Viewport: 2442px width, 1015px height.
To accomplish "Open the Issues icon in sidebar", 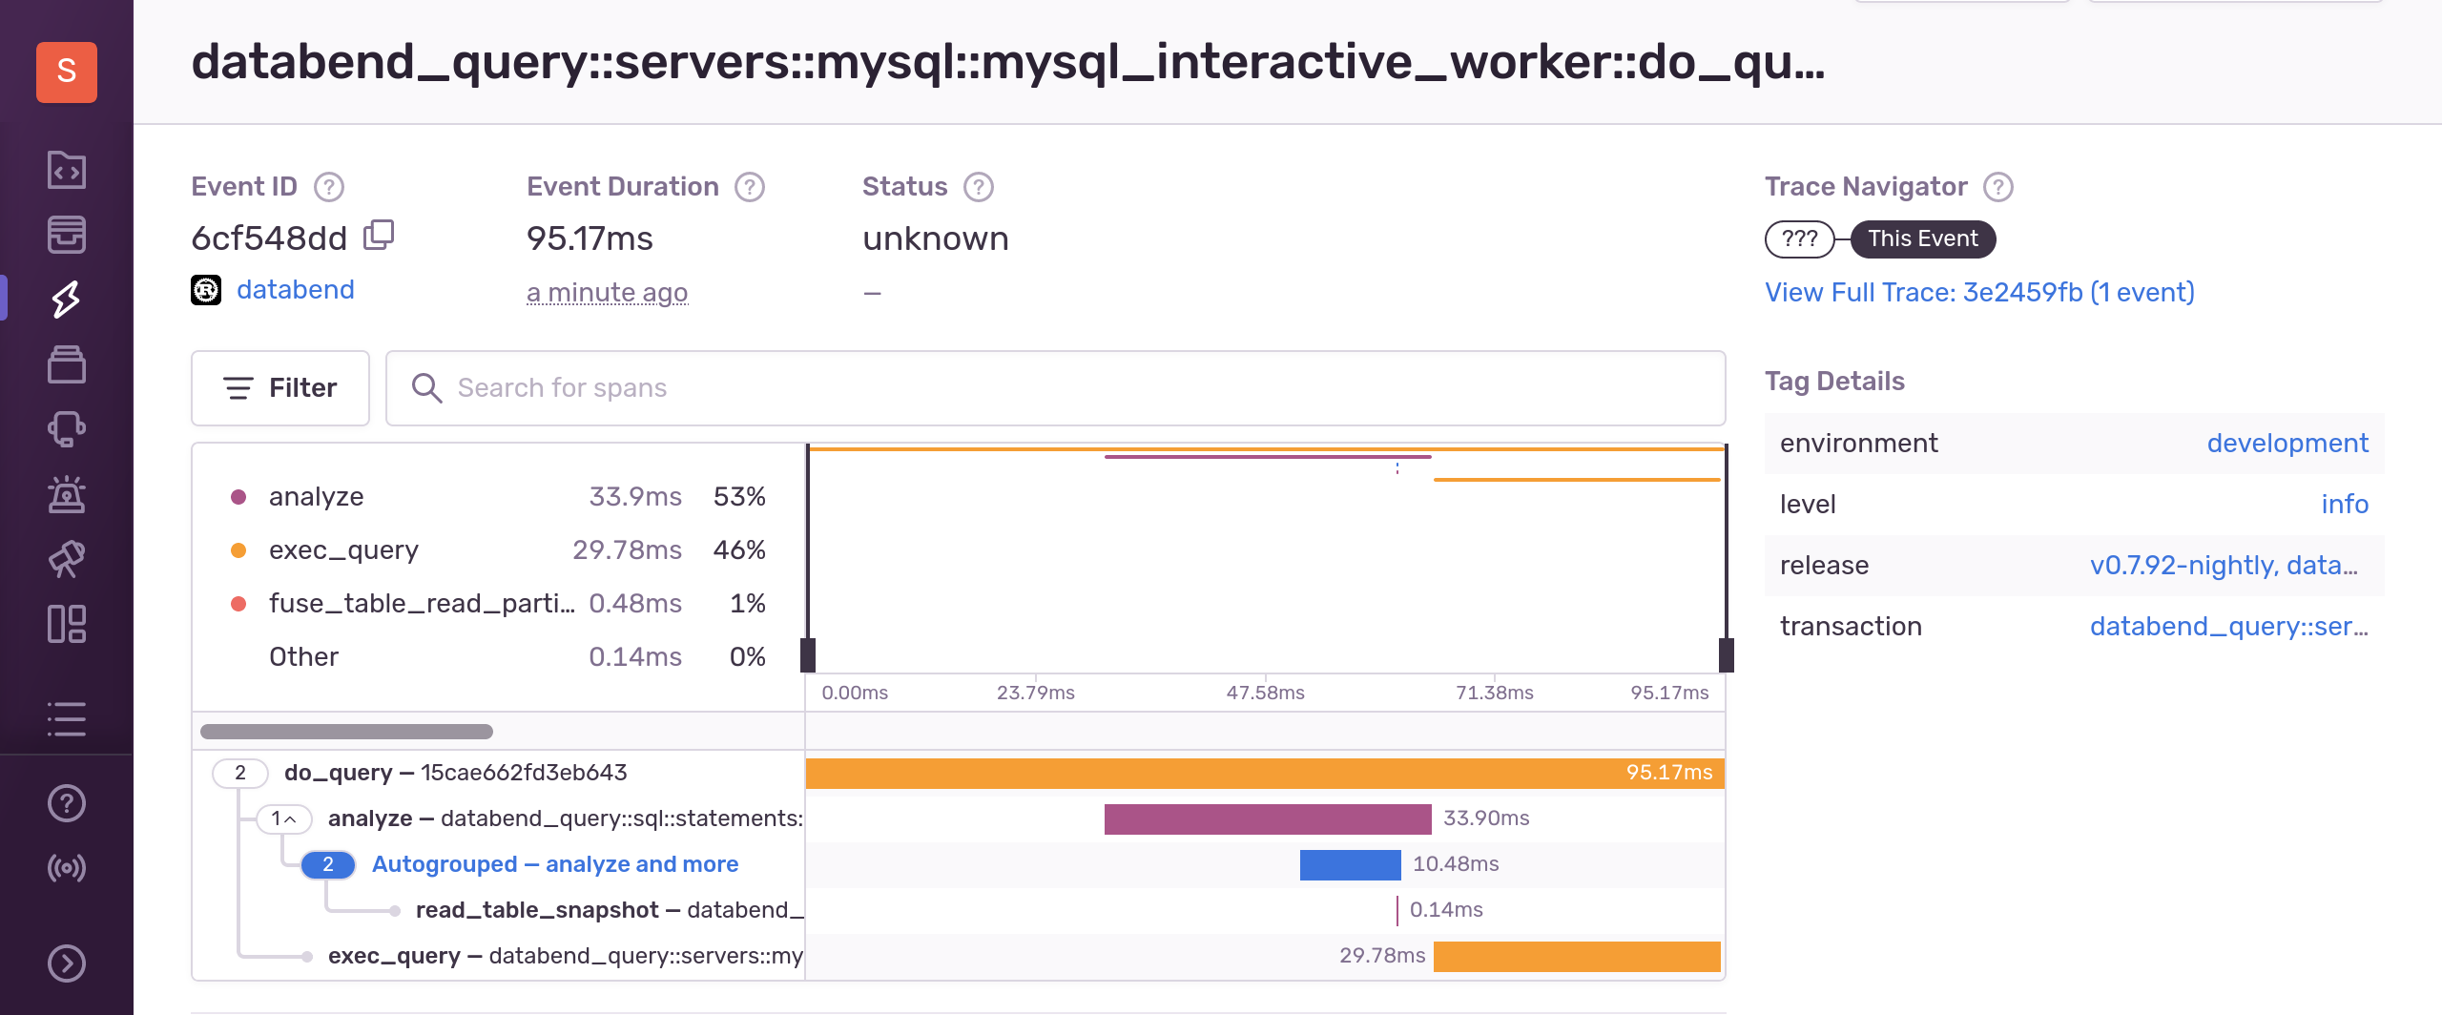I will tap(66, 235).
